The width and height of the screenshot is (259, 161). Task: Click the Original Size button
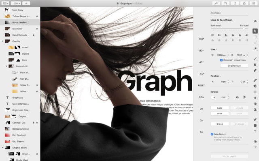[234, 66]
